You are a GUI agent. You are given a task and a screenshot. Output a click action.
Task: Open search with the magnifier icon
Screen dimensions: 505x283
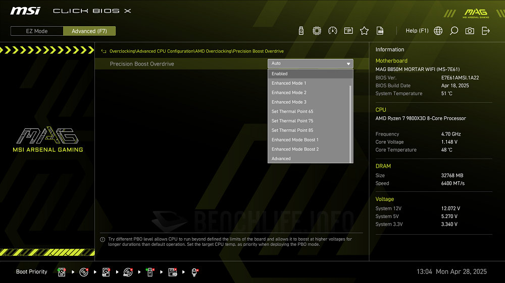[x=454, y=31]
